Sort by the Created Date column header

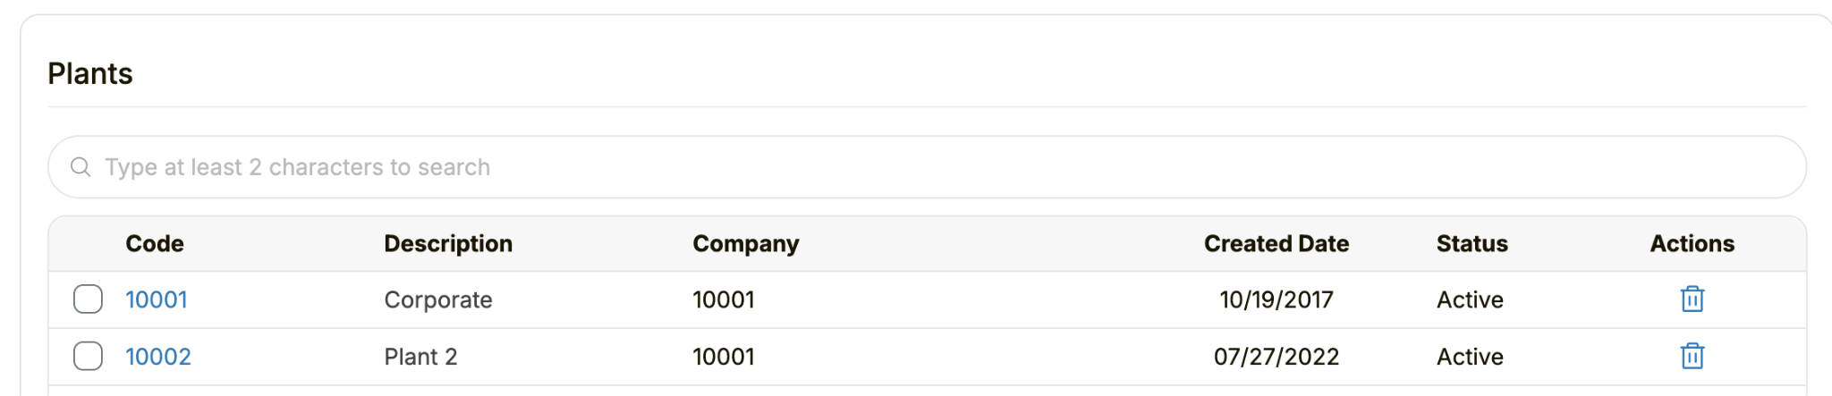pos(1276,243)
